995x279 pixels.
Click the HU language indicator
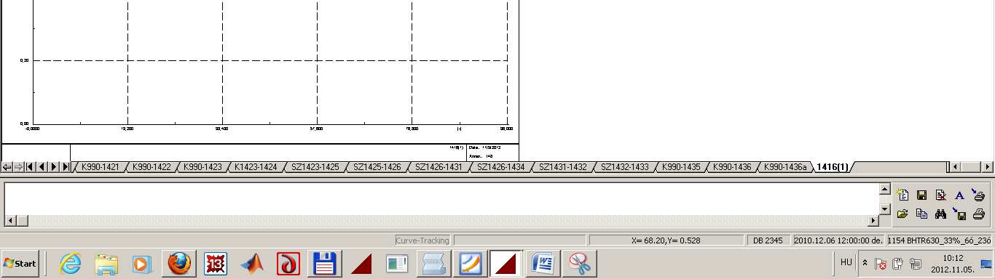pyautogui.click(x=846, y=262)
